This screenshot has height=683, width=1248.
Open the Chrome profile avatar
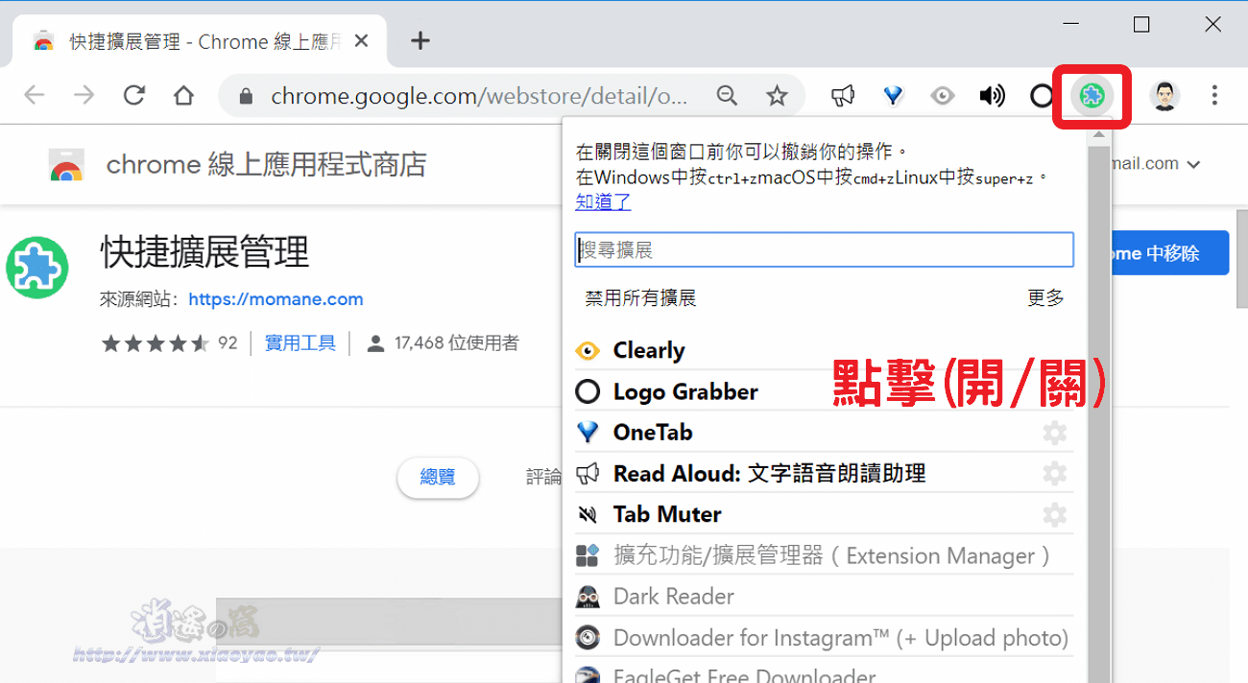point(1164,95)
